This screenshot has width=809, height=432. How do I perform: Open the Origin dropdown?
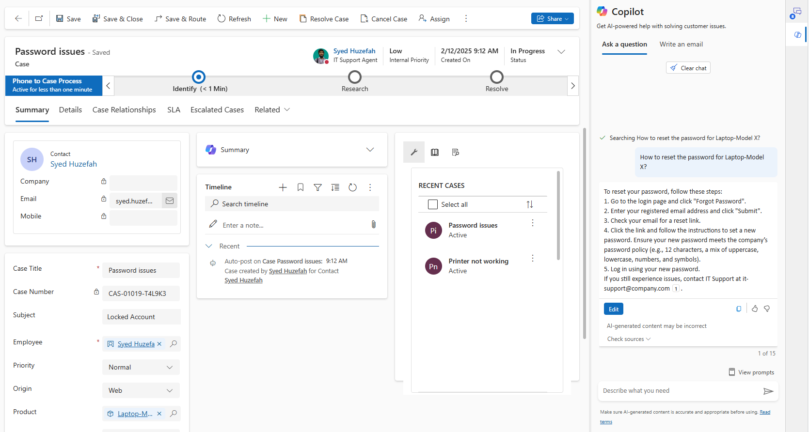click(141, 390)
